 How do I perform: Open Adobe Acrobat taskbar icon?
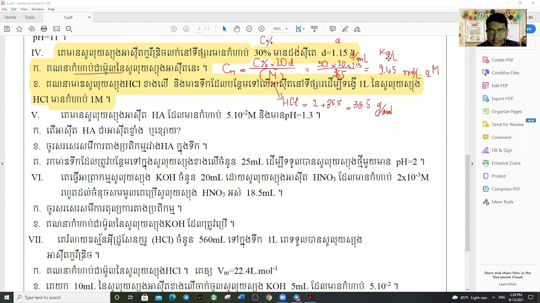(x=310, y=298)
